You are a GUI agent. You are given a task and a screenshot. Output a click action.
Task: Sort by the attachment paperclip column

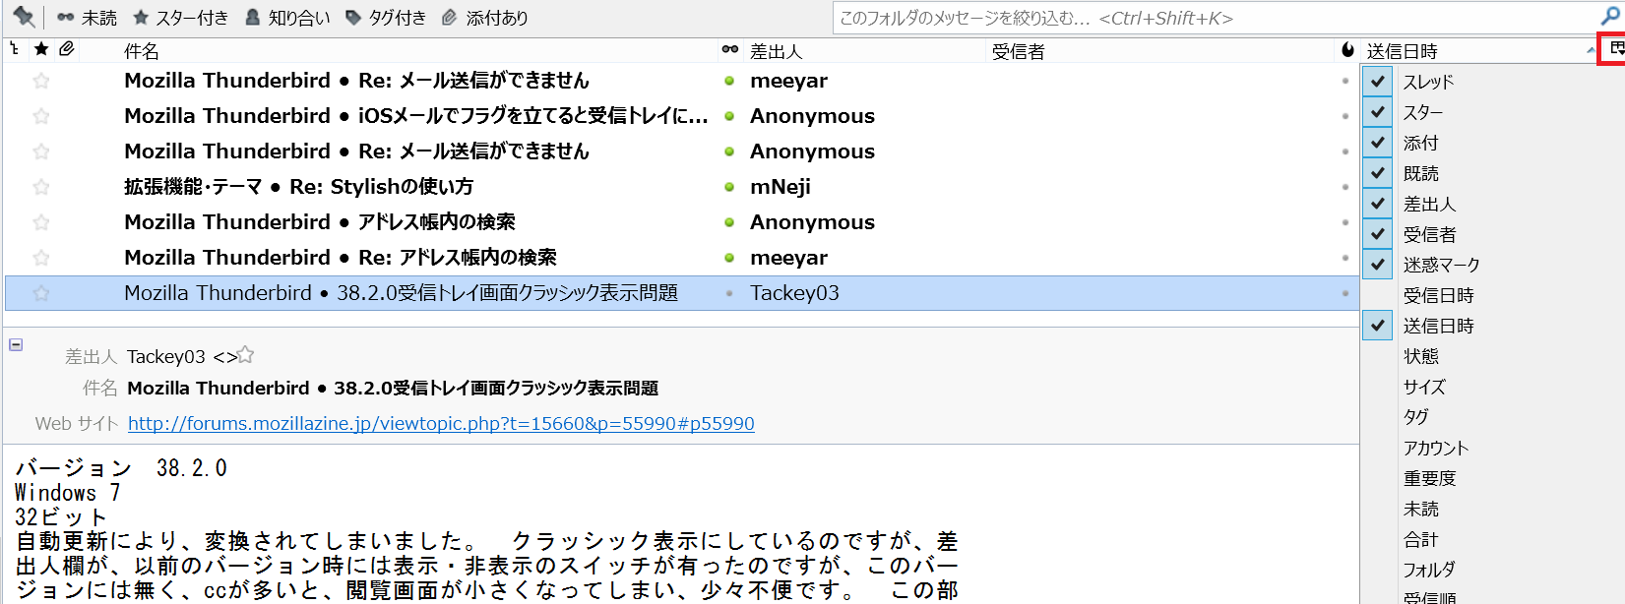click(x=67, y=49)
